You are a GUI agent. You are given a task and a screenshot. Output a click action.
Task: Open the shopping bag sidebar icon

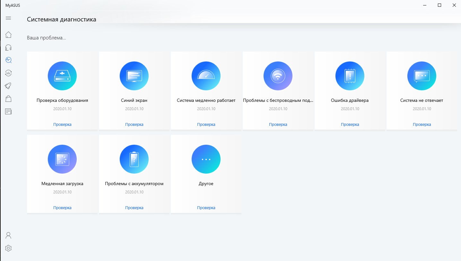pyautogui.click(x=8, y=99)
